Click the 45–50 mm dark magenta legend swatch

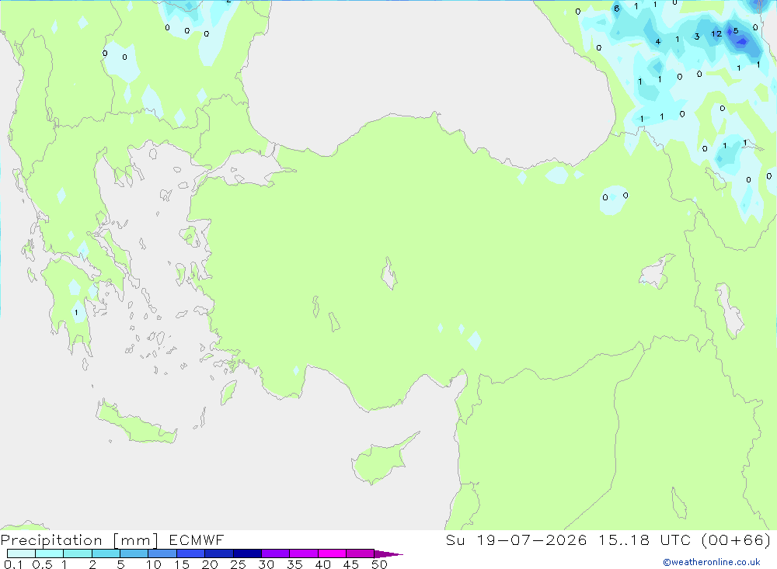point(361,553)
